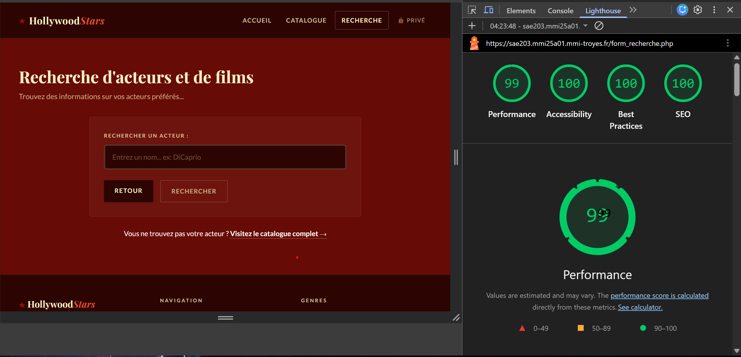
Task: Click the 90–100 legend entry
Action: (x=658, y=328)
